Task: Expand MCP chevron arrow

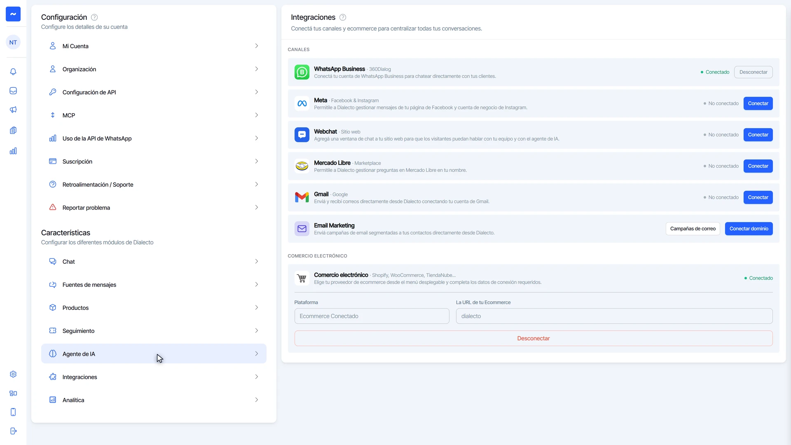Action: 257,115
